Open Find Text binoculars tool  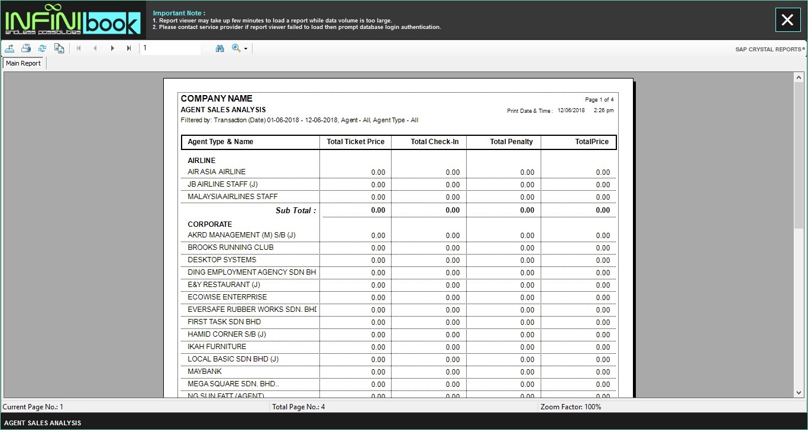point(220,48)
